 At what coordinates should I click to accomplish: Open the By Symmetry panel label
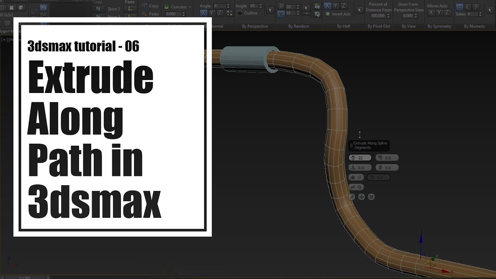click(x=439, y=26)
